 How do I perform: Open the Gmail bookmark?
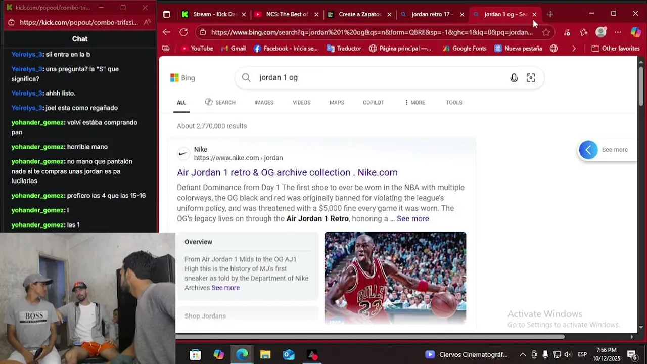pyautogui.click(x=233, y=49)
